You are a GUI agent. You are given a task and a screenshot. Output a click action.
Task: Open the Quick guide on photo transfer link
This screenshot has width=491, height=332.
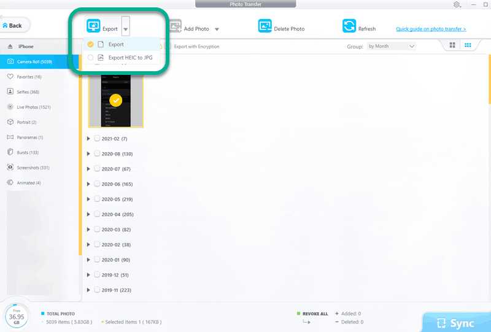click(431, 29)
